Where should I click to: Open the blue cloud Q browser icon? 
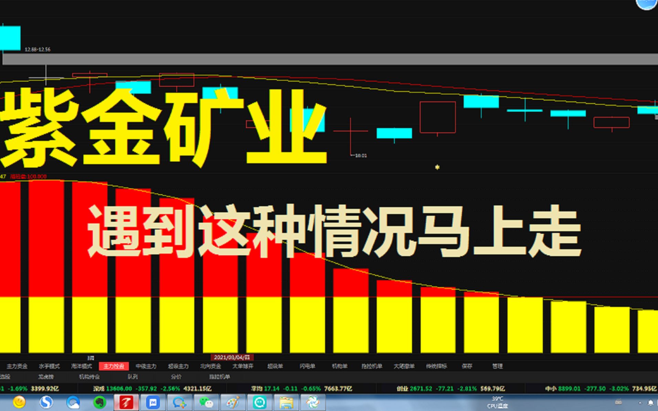coord(73,402)
